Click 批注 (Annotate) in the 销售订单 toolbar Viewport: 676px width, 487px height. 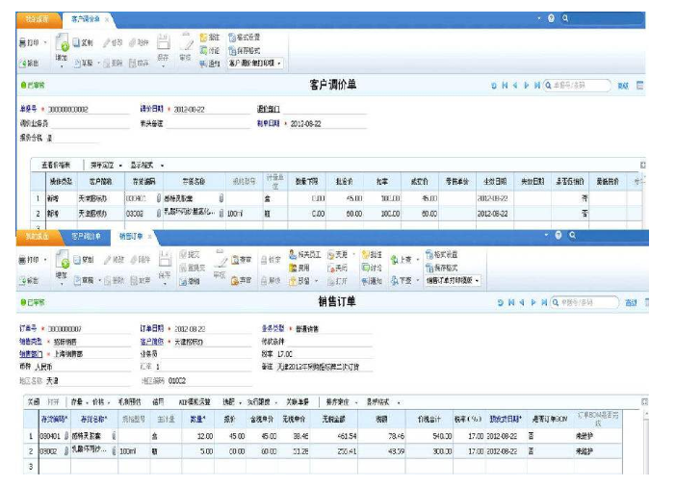372,254
